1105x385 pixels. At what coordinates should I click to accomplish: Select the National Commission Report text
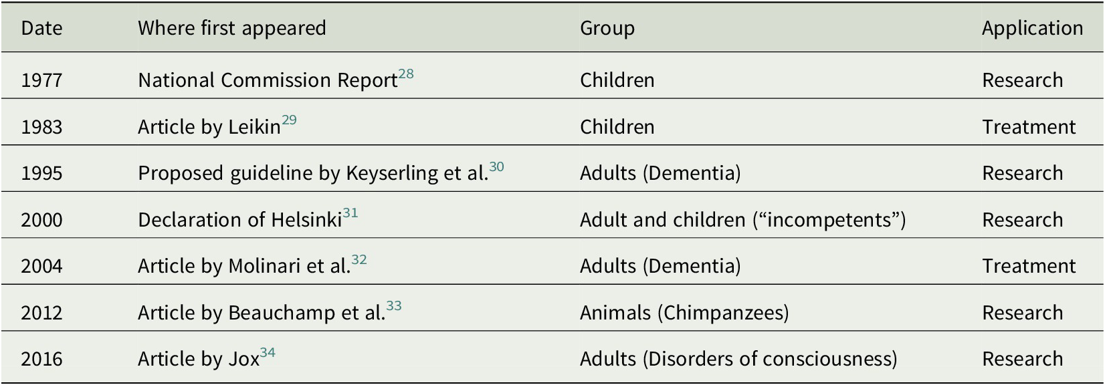point(268,80)
